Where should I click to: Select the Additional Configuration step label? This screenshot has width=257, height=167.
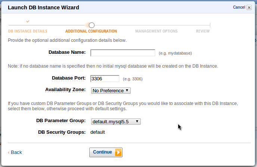click(x=91, y=31)
